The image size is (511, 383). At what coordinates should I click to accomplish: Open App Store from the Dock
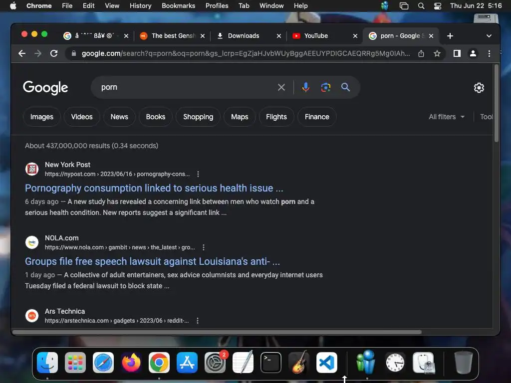187,363
